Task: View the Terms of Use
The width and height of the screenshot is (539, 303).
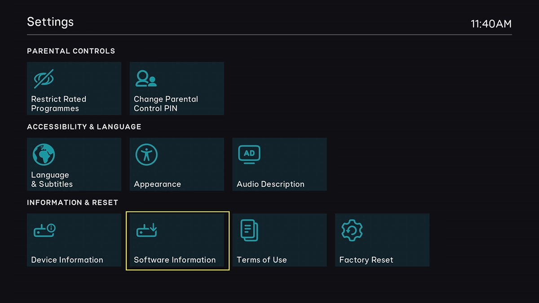Action: pyautogui.click(x=279, y=240)
